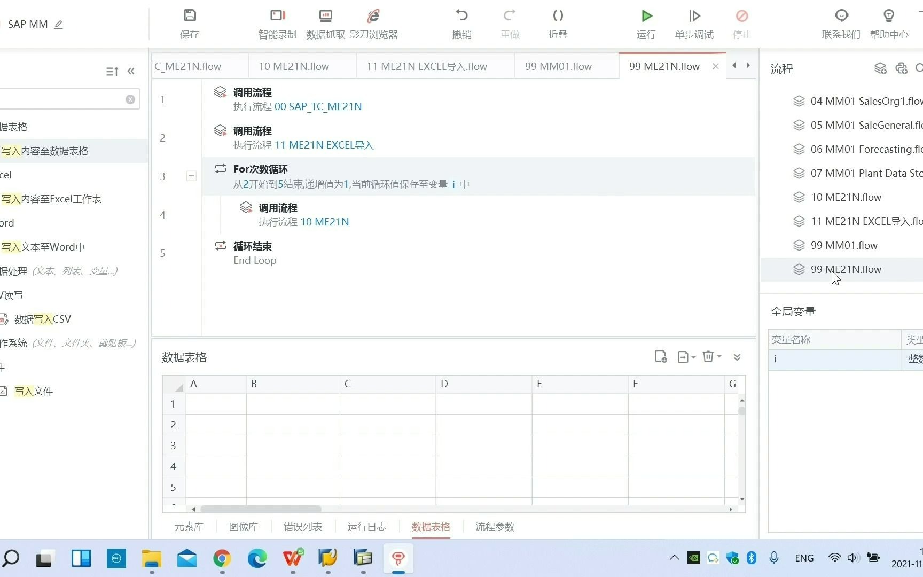Switch to the 99 MM01.flow tab

[x=558, y=66]
